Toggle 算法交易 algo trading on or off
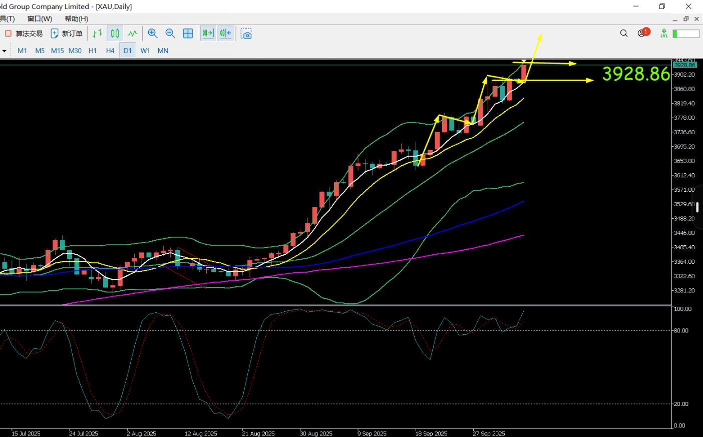This screenshot has height=437, width=703. coord(24,34)
